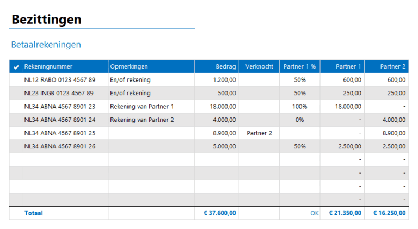Image resolution: width=418 pixels, height=229 pixels.
Task: Click the Rekeningnummer column header
Action: point(48,67)
